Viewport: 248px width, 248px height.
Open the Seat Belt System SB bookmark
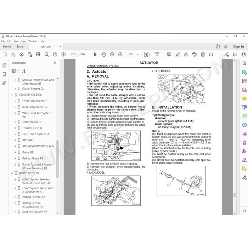click(x=35, y=212)
